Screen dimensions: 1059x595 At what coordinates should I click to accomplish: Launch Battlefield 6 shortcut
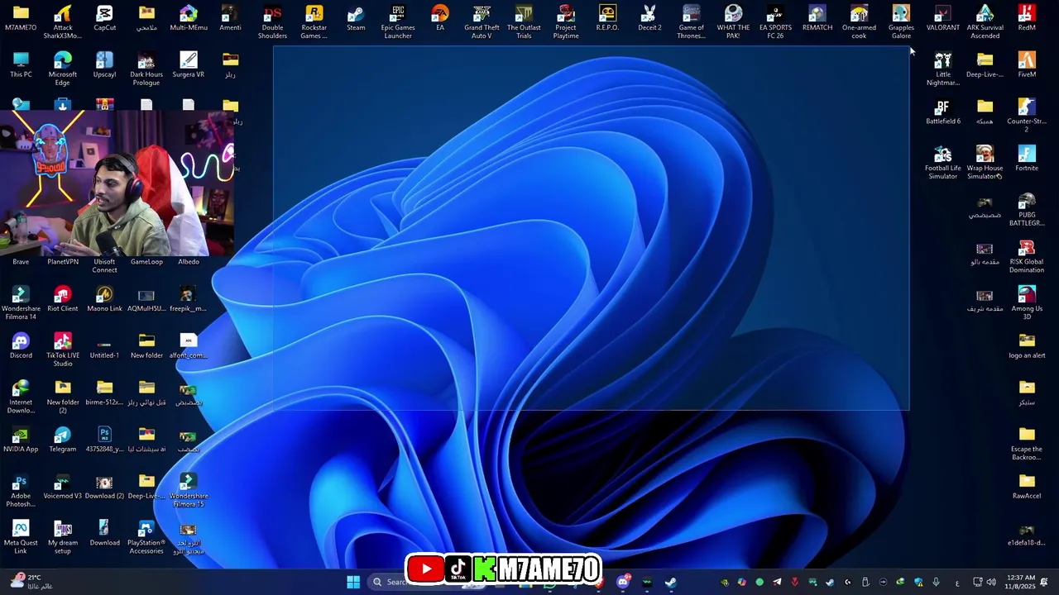[942, 112]
